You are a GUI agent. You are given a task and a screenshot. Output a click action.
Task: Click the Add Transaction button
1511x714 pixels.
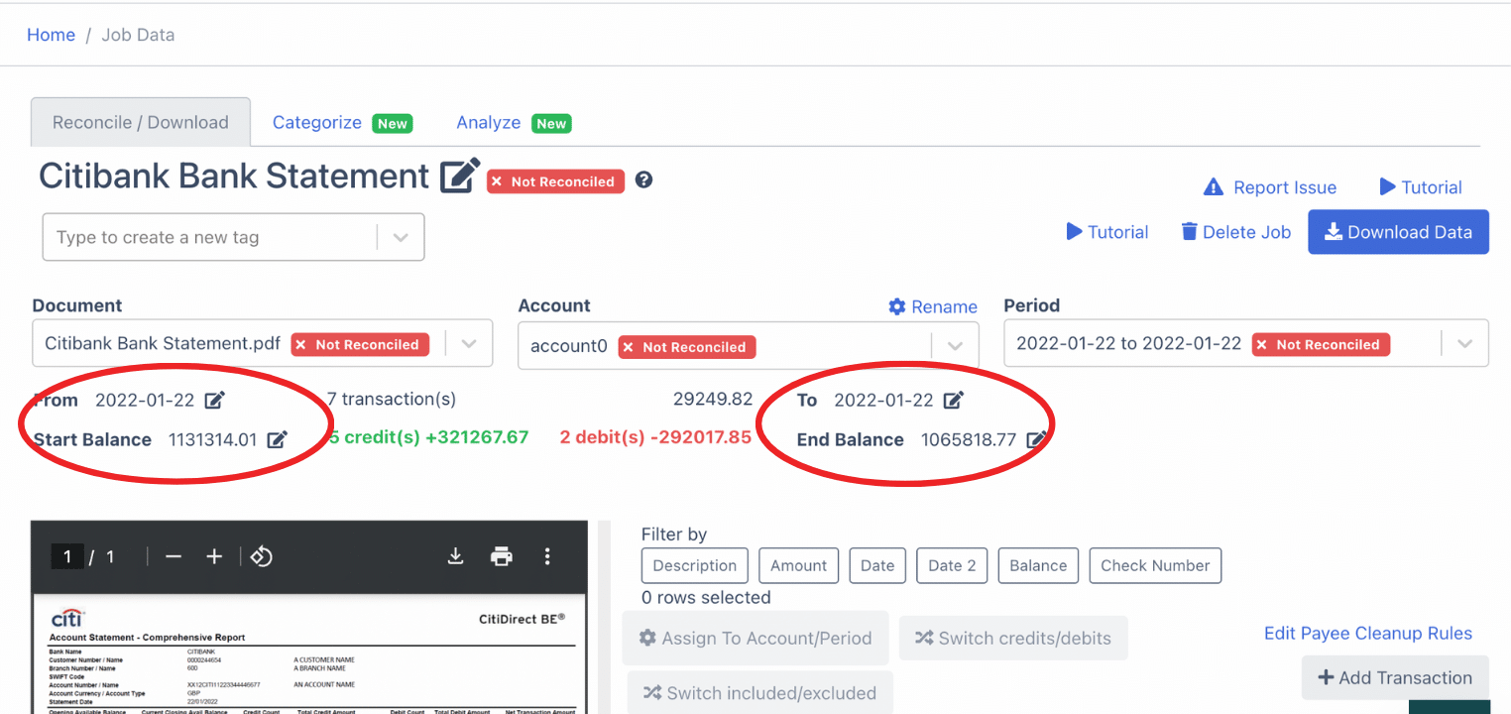pos(1394,677)
